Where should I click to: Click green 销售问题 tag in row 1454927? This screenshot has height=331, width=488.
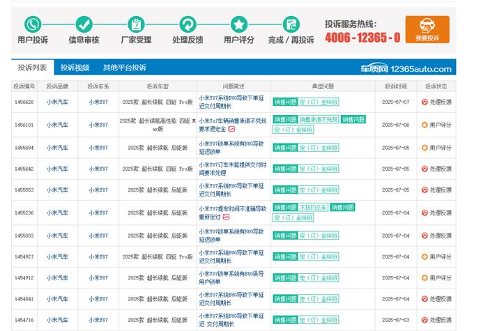[285, 256]
